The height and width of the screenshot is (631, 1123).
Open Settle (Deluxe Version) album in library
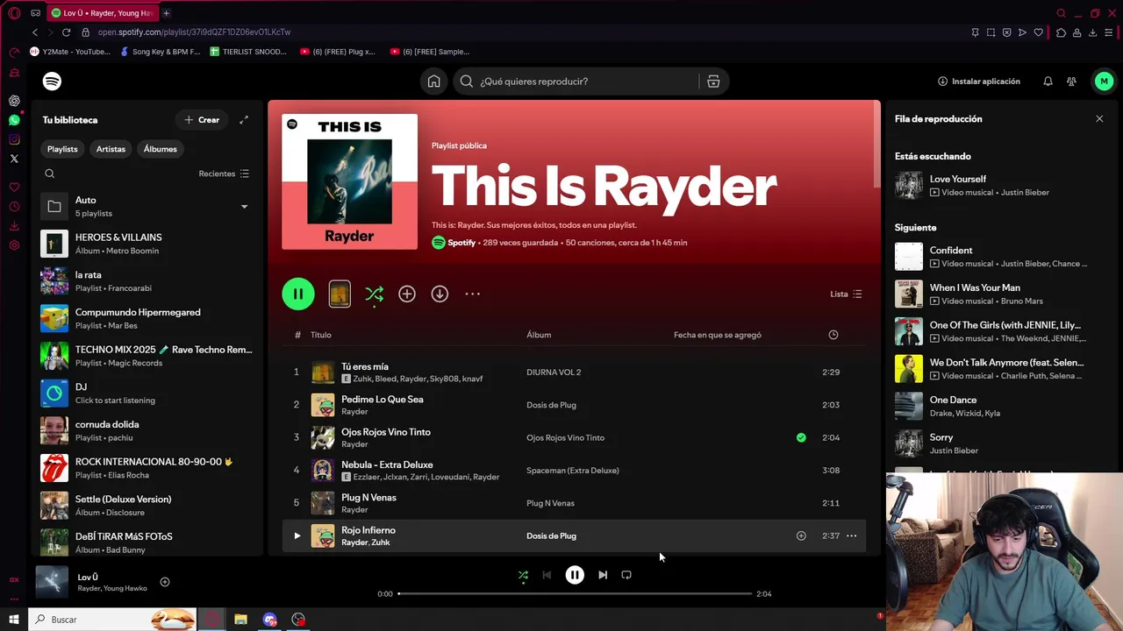click(147, 506)
